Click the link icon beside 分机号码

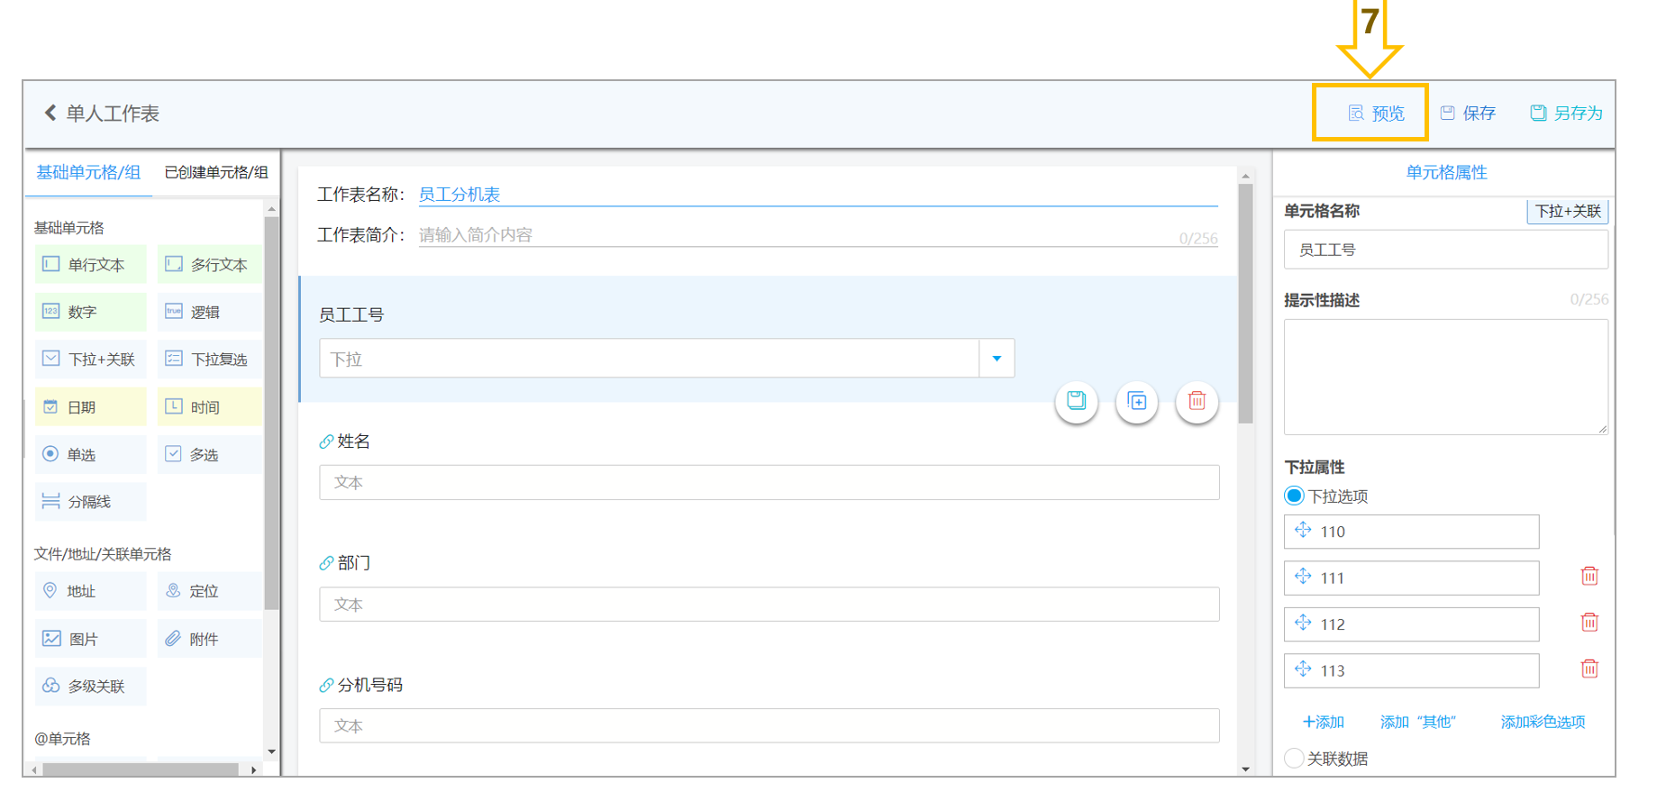326,685
